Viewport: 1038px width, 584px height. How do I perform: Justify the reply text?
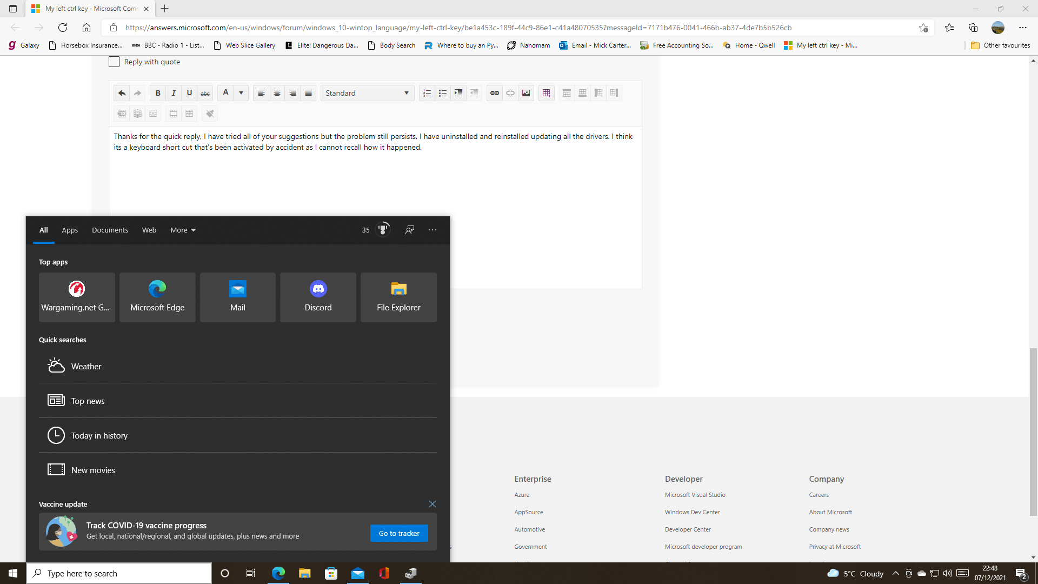[x=308, y=93]
